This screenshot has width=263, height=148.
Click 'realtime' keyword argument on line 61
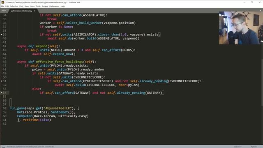[x=30, y=120]
